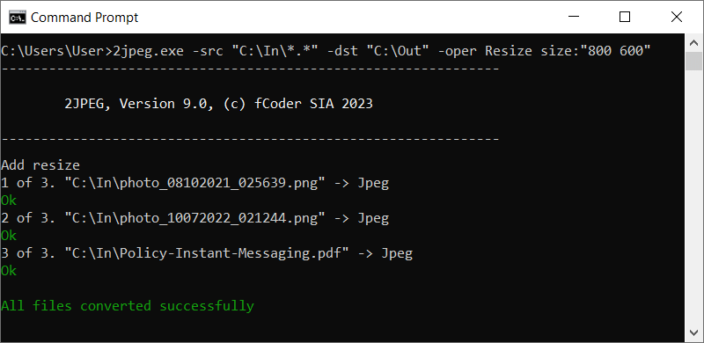Click the Command Prompt title text
Screen dimensions: 704x343
84,18
